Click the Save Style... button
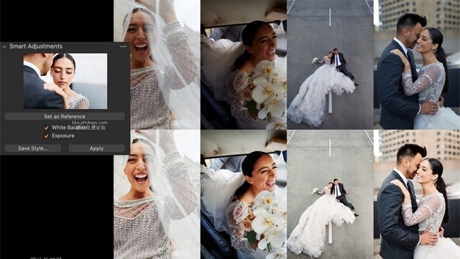Screen dimensions: 460x259 [33, 149]
